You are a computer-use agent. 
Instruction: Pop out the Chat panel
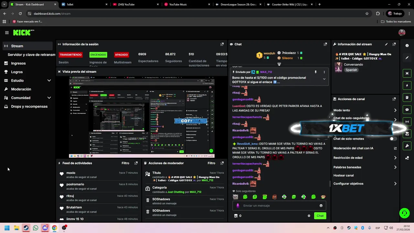coord(325,44)
